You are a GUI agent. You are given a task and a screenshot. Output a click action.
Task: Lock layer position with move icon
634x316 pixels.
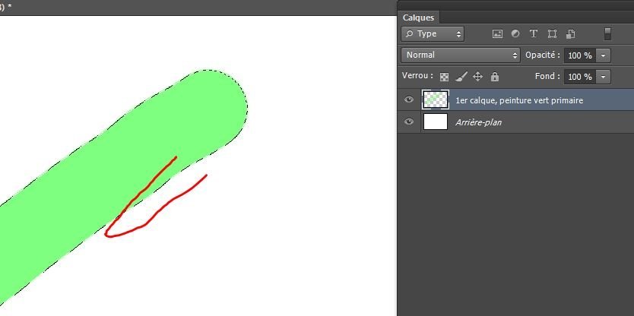click(478, 77)
